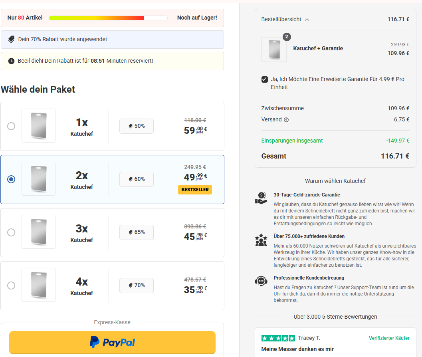Image resolution: width=422 pixels, height=357 pixels.
Task: Click the Über 3.000 5-Sterne-Bewertungen heading
Action: pyautogui.click(x=335, y=317)
